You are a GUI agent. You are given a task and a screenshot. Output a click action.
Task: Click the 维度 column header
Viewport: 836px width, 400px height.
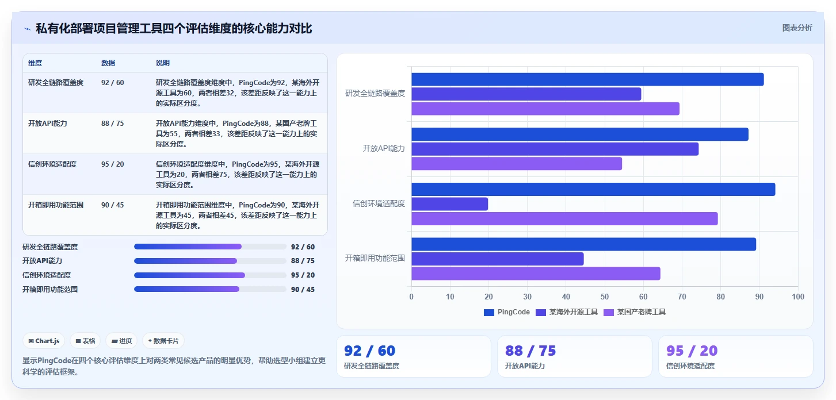(x=35, y=63)
